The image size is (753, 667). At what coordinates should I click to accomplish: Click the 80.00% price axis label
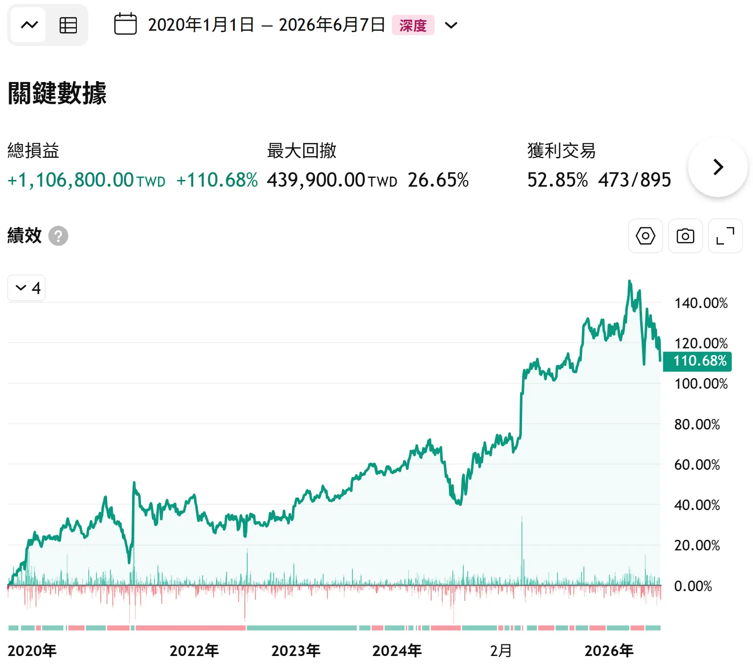[697, 424]
